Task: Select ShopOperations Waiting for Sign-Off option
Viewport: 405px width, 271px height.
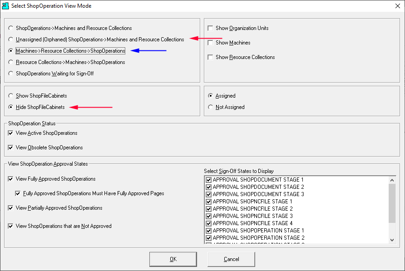Action: coord(10,74)
